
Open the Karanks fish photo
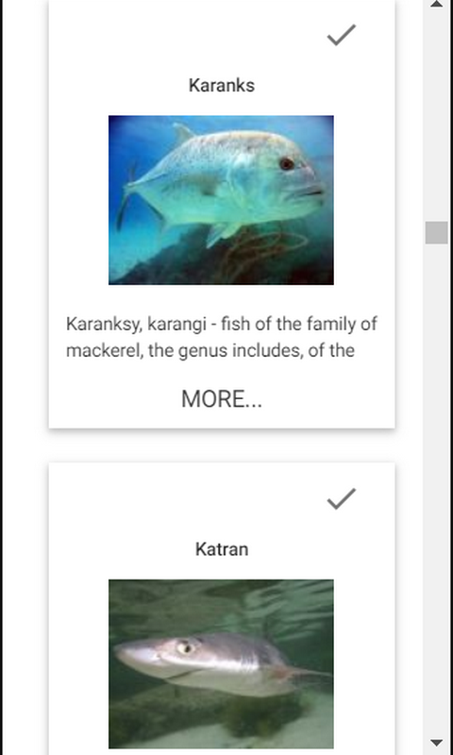[221, 200]
